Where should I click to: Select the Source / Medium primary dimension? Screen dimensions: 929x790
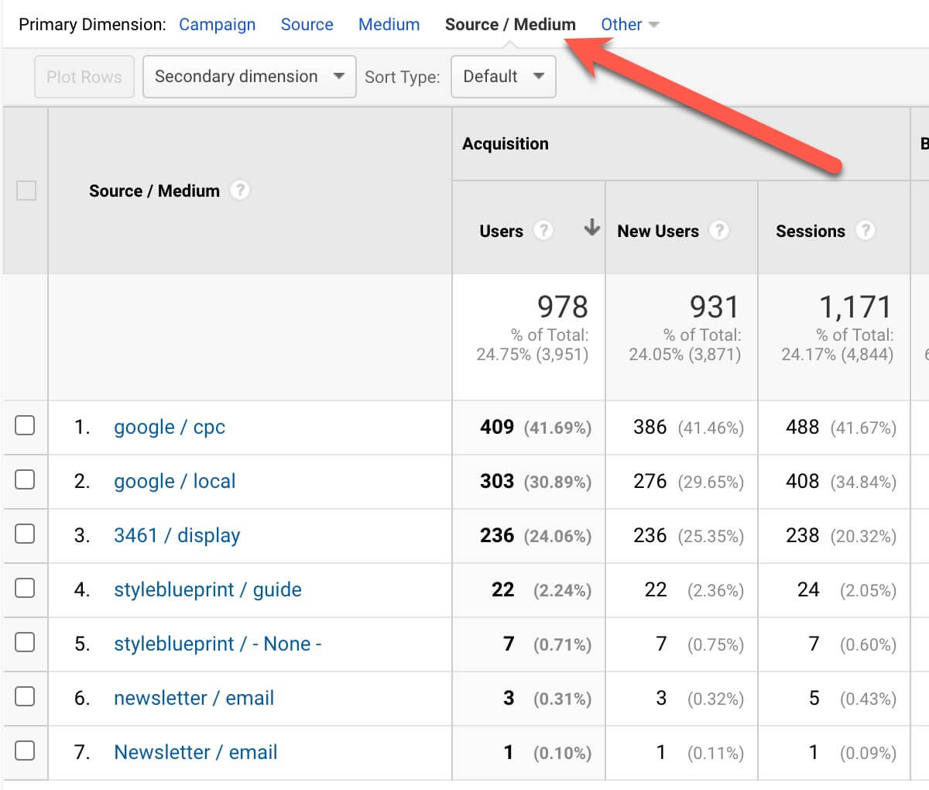pos(510,25)
